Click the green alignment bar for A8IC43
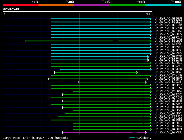 tap(95, 73)
